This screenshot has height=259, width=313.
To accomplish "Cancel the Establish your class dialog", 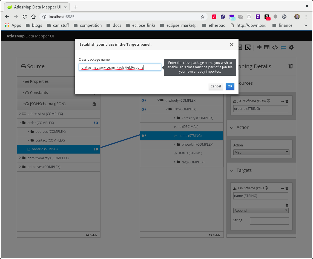I will (216, 86).
